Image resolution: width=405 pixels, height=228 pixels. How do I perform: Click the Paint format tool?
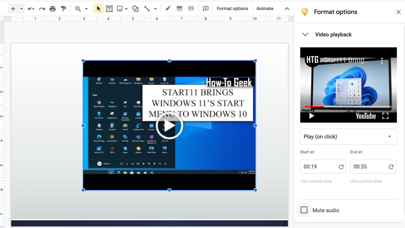coord(64,8)
